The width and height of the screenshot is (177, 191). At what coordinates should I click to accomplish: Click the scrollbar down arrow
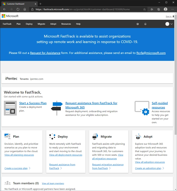tap(175, 189)
